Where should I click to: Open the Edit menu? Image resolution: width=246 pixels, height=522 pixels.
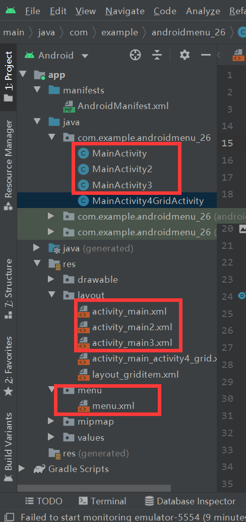point(58,11)
